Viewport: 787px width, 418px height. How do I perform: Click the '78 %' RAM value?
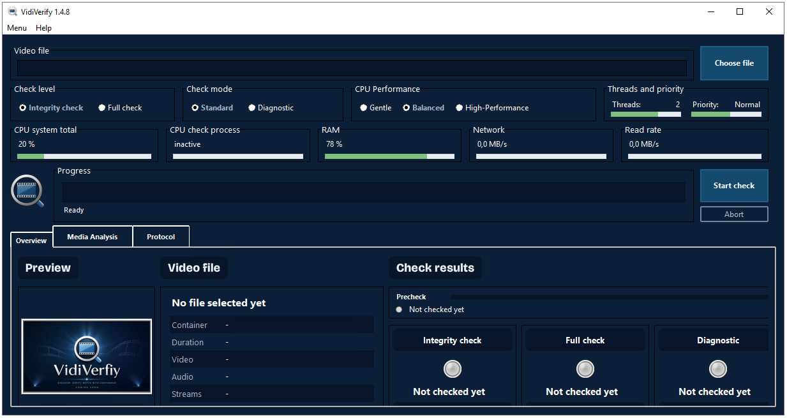coord(334,144)
